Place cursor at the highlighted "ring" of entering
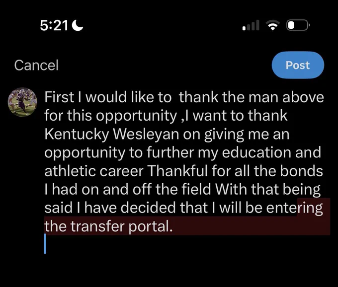The width and height of the screenshot is (338, 287). pos(310,208)
